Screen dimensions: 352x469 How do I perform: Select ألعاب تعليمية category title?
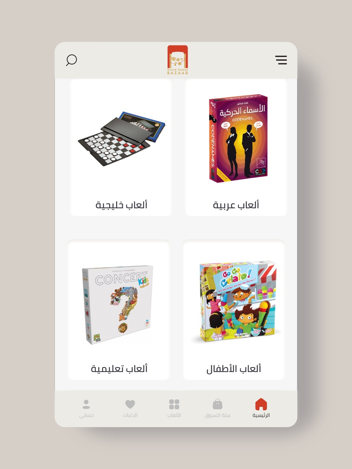119,368
